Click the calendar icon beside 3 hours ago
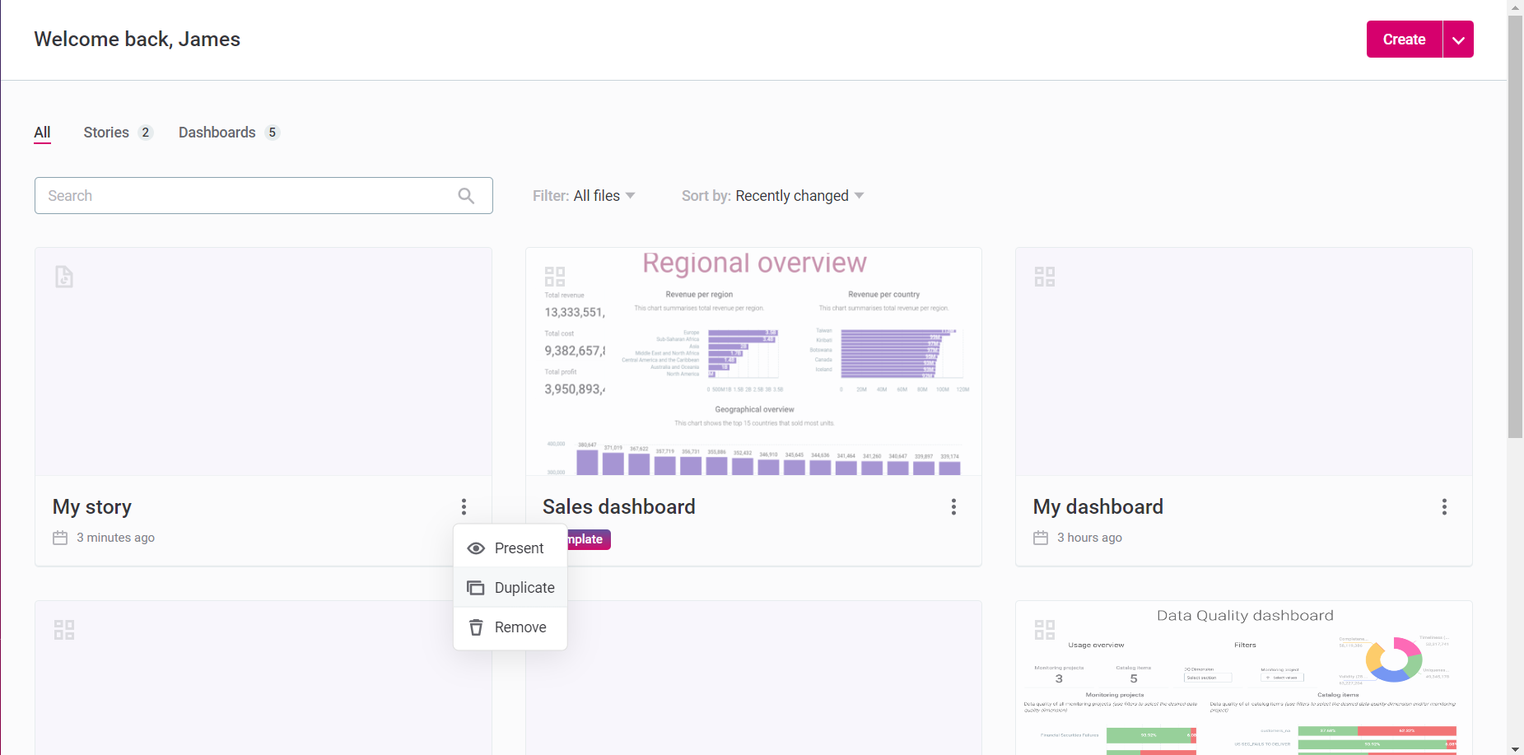 pyautogui.click(x=1041, y=538)
